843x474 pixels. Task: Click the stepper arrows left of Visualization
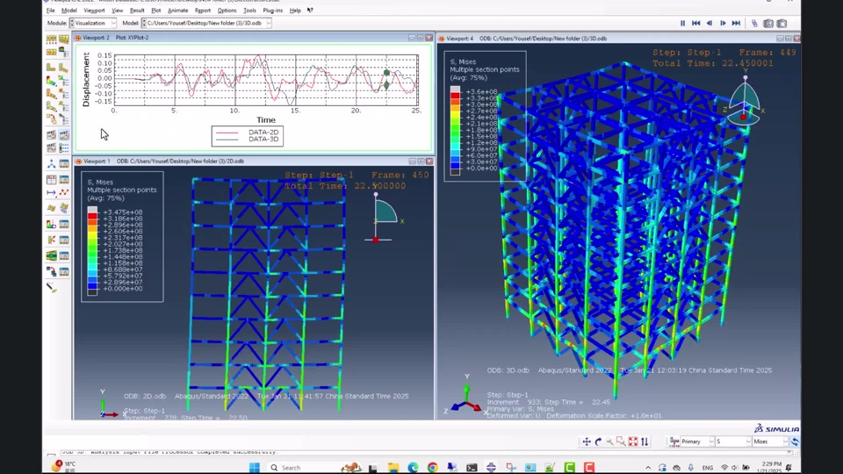72,23
